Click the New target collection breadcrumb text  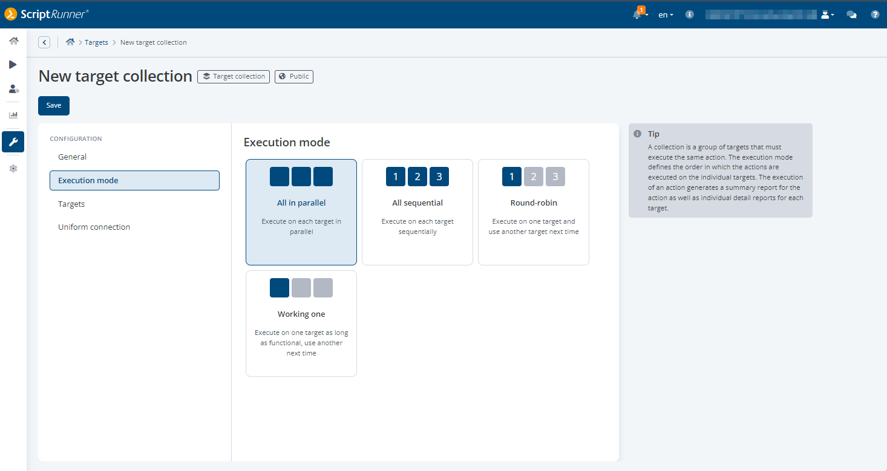click(154, 42)
